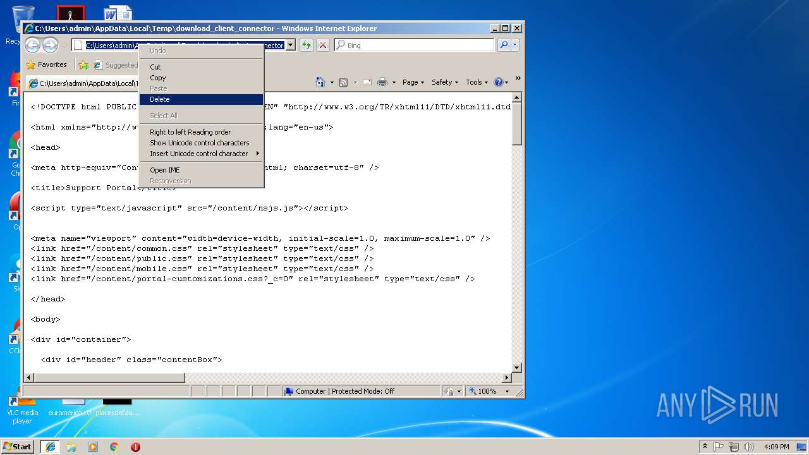Choose Delete from the context menu
Viewport: 809px width, 455px height.
(201, 99)
